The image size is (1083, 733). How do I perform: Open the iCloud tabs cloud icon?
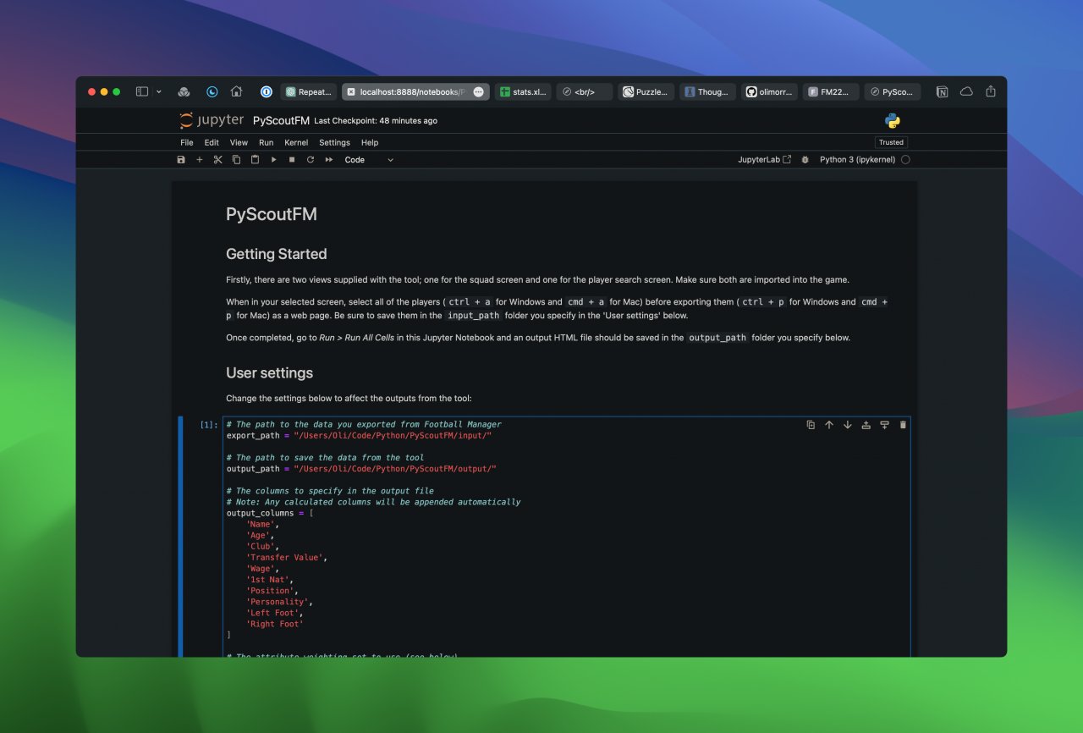966,91
